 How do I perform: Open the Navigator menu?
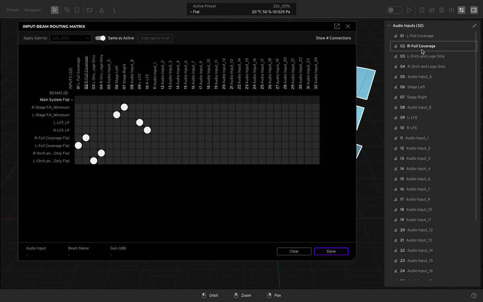coord(33,10)
